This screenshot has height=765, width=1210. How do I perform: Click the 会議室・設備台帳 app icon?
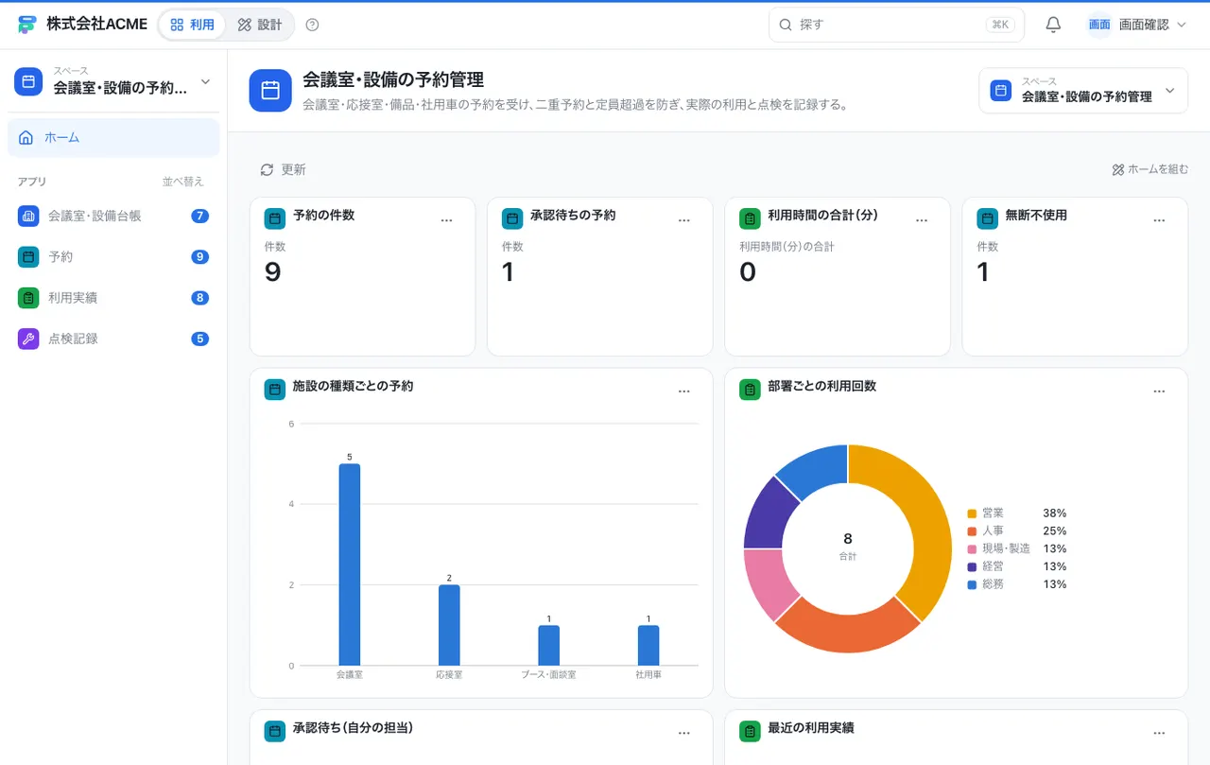(28, 216)
